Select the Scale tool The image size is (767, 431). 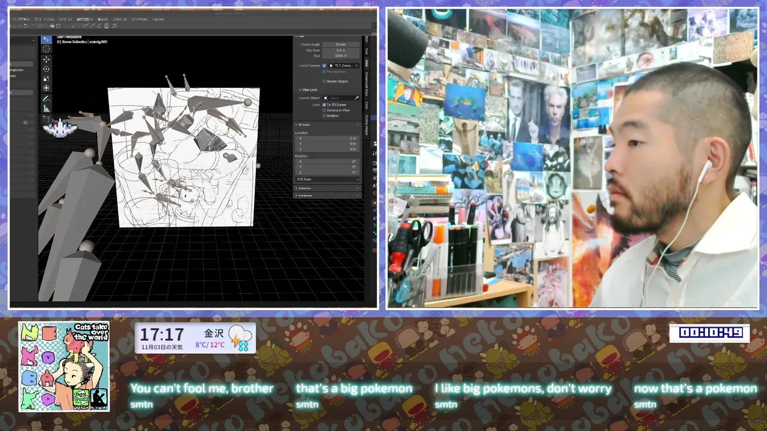[46, 78]
